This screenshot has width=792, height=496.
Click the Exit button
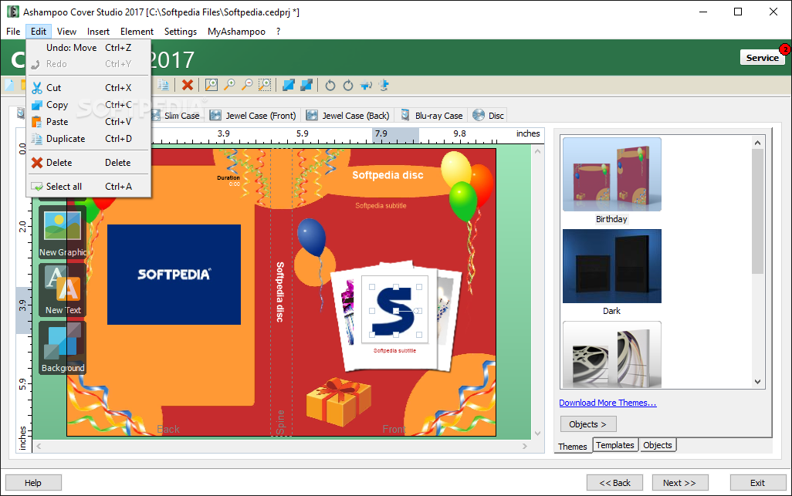click(x=758, y=483)
